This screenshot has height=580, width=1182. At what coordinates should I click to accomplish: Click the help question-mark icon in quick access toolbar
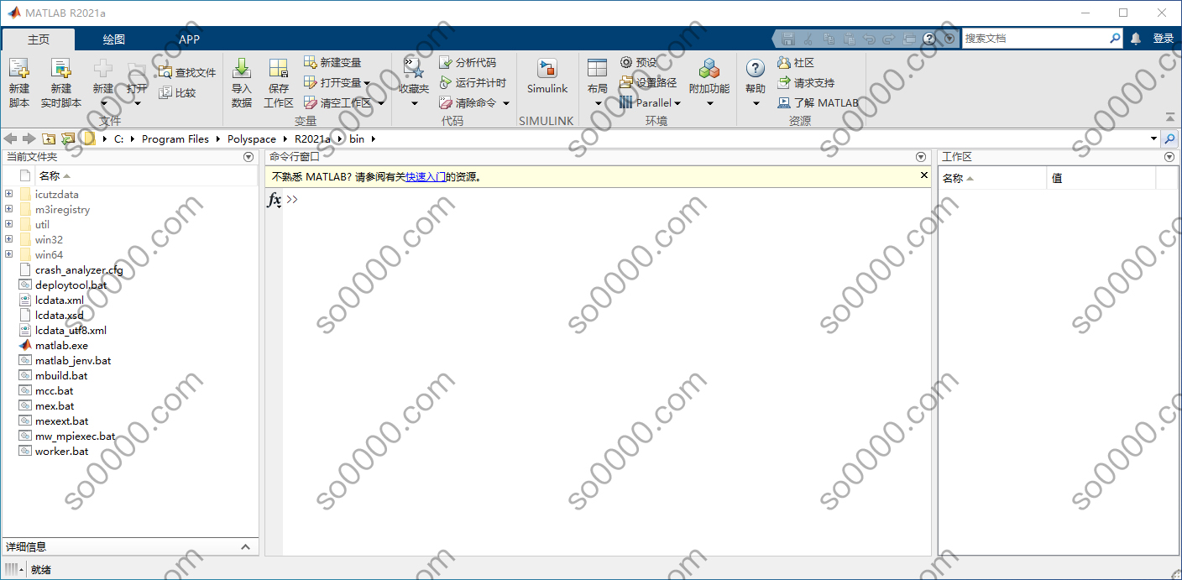[928, 39]
